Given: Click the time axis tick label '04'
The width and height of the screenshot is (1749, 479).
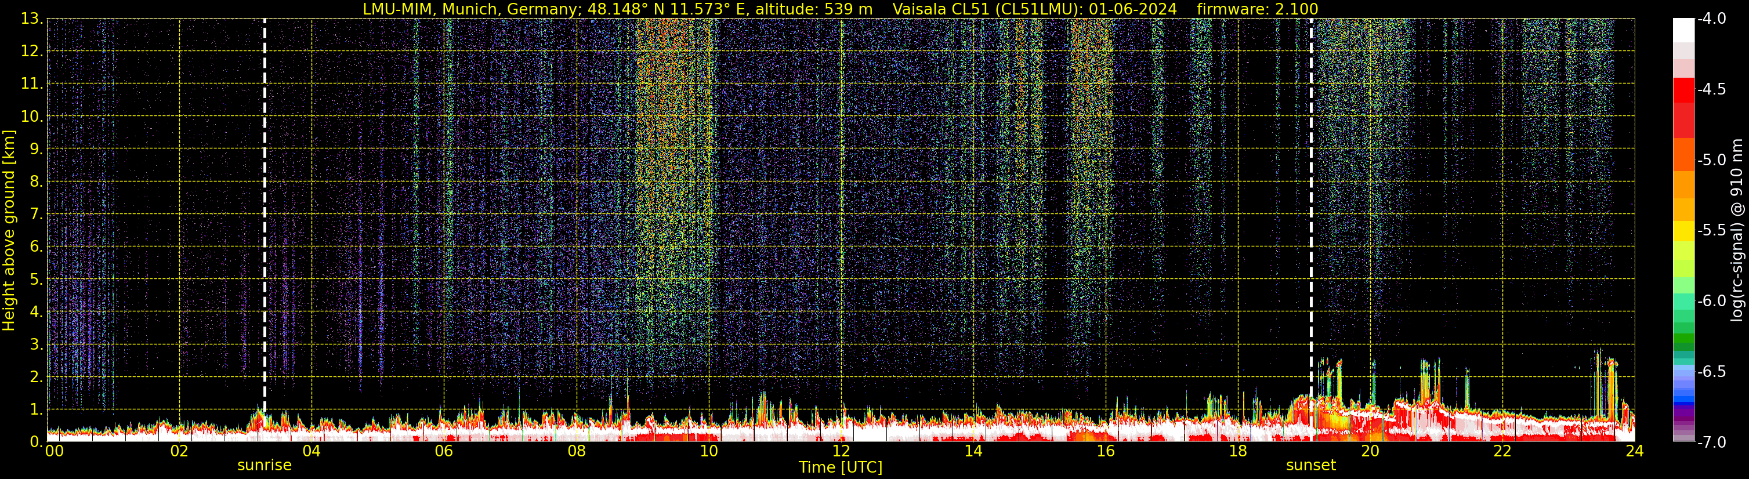Looking at the screenshot, I should (312, 452).
